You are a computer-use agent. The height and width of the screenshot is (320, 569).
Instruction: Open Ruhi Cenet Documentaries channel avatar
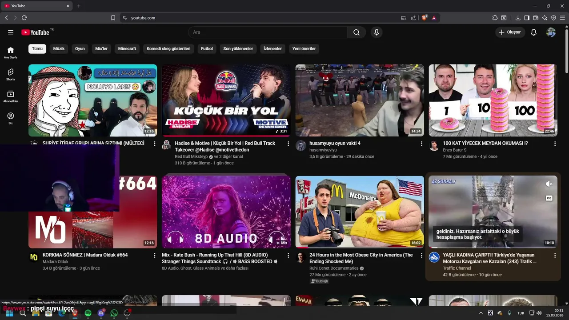click(301, 257)
